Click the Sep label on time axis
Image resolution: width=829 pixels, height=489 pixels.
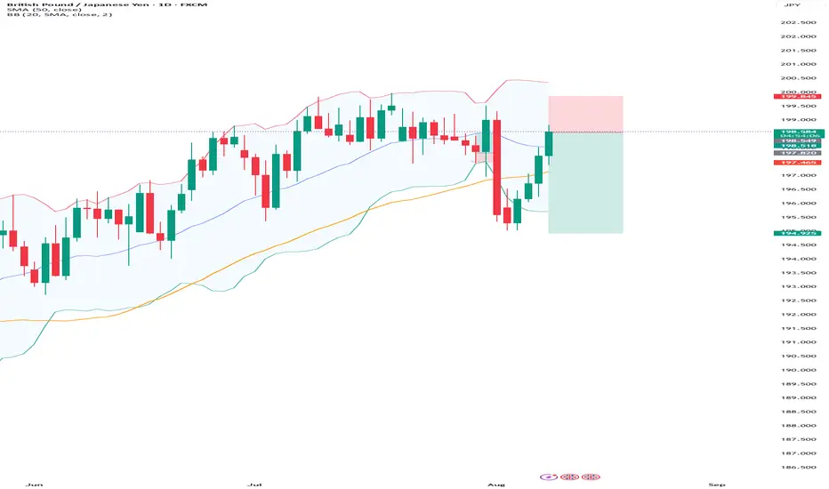(x=717, y=485)
